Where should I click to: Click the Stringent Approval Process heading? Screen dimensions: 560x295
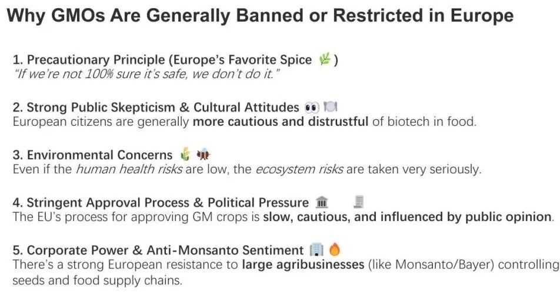[x=161, y=203]
